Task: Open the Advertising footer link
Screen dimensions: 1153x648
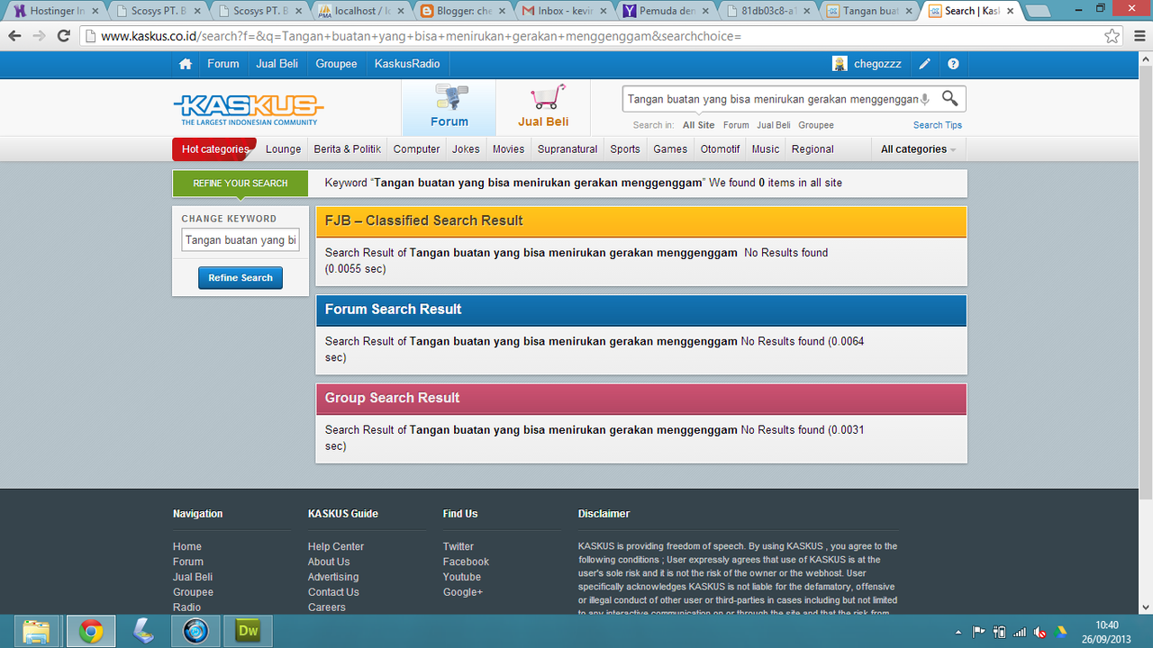Action: coord(333,577)
